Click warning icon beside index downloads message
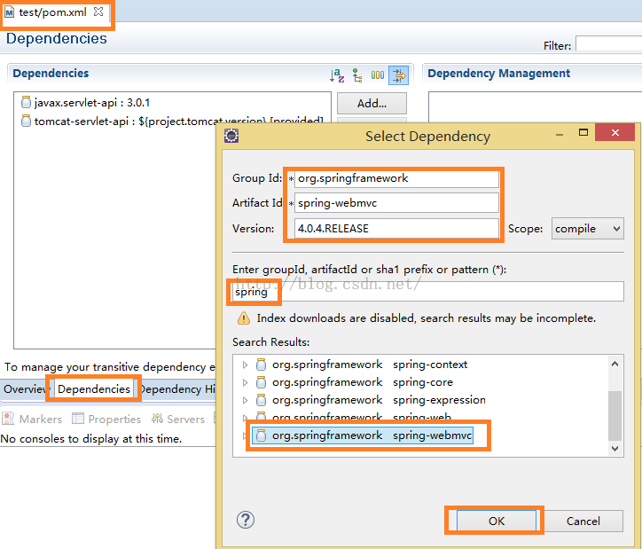The height and width of the screenshot is (549, 642). (244, 318)
